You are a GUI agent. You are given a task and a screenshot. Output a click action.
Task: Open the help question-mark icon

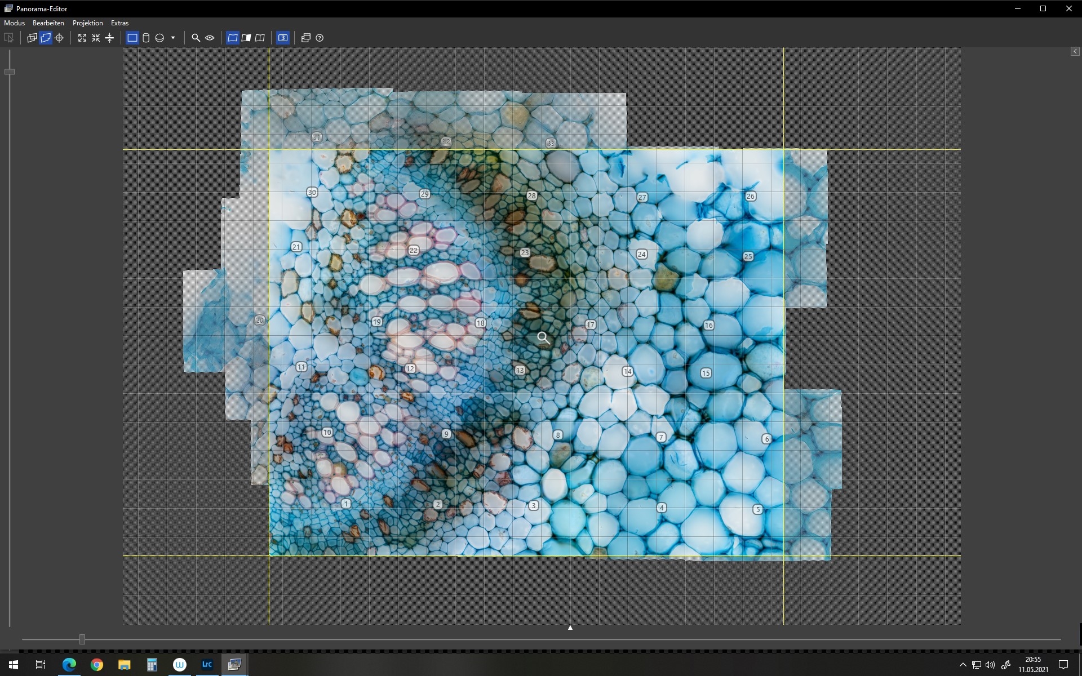click(x=320, y=38)
